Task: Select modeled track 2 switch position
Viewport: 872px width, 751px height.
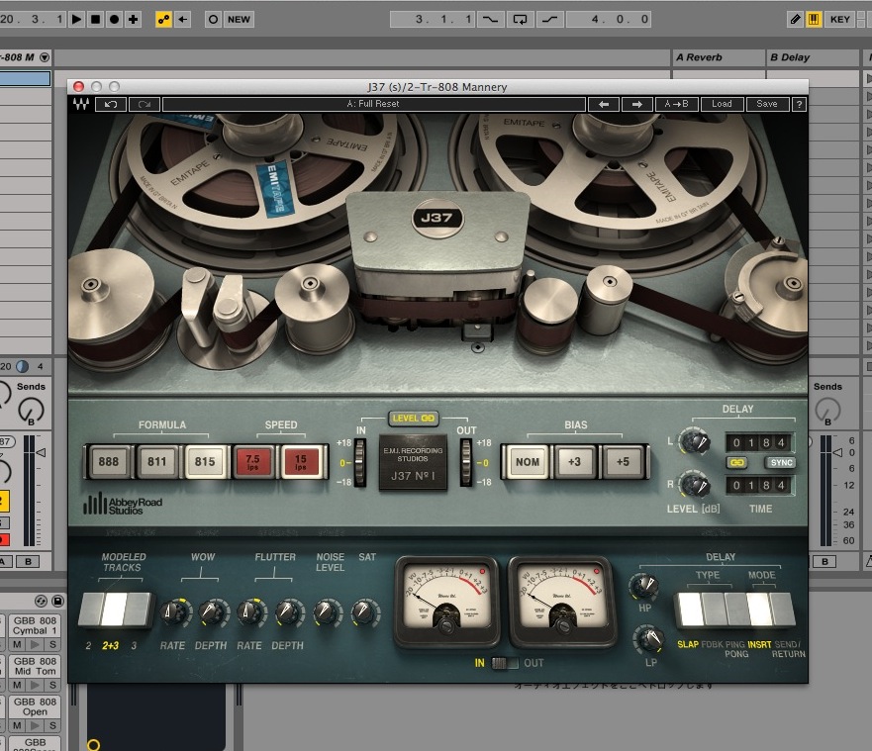Action: tap(90, 610)
